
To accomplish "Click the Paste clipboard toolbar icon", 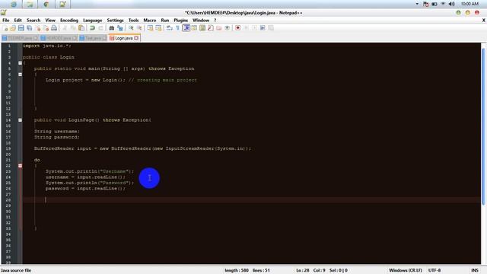I will coord(81,28).
